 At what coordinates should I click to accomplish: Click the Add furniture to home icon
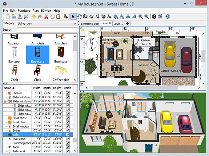(66, 17)
